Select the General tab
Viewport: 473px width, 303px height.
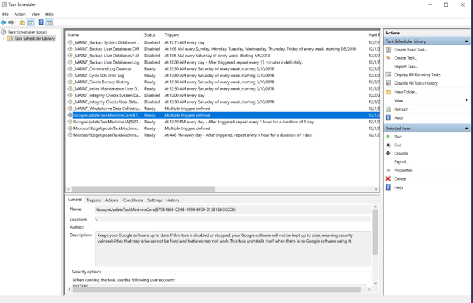coord(75,200)
